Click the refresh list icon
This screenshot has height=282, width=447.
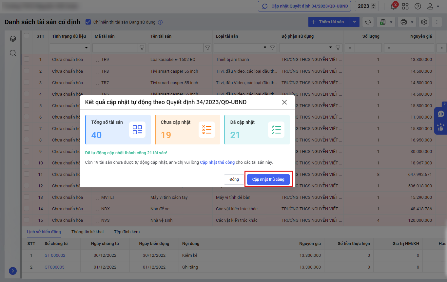coord(368,22)
